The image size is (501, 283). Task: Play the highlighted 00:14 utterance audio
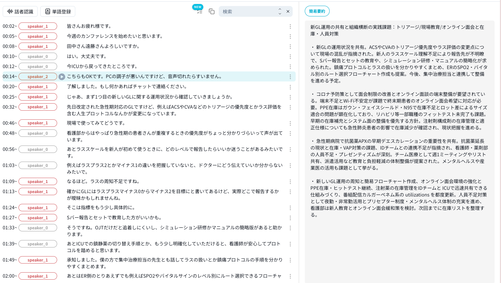(x=61, y=76)
